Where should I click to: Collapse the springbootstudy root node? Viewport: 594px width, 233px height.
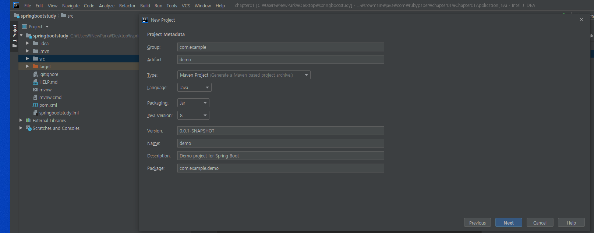click(21, 36)
